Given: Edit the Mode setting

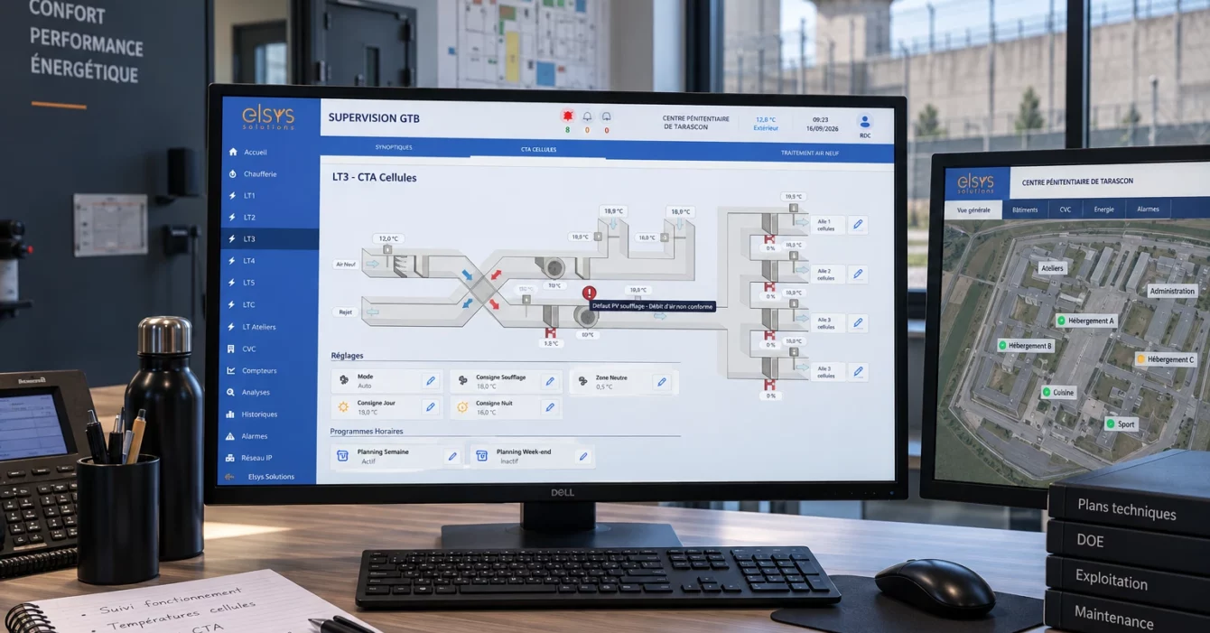Looking at the screenshot, I should [x=431, y=381].
